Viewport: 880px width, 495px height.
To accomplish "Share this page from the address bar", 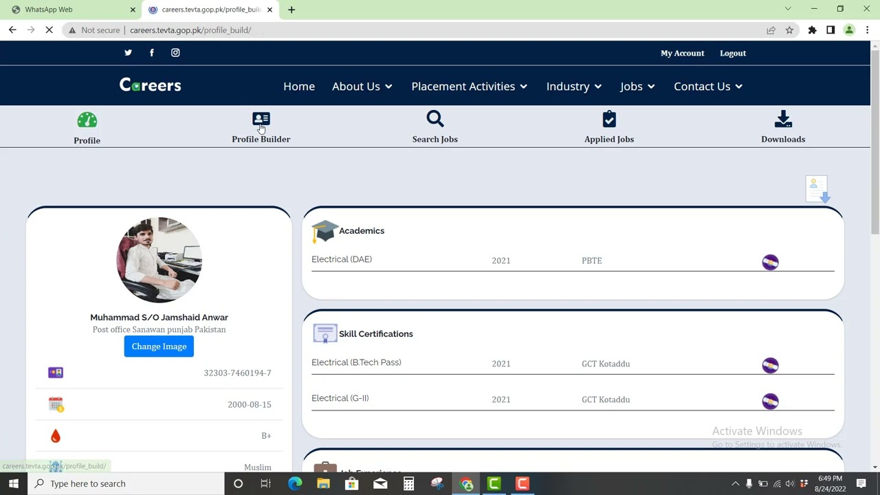I will click(x=771, y=30).
